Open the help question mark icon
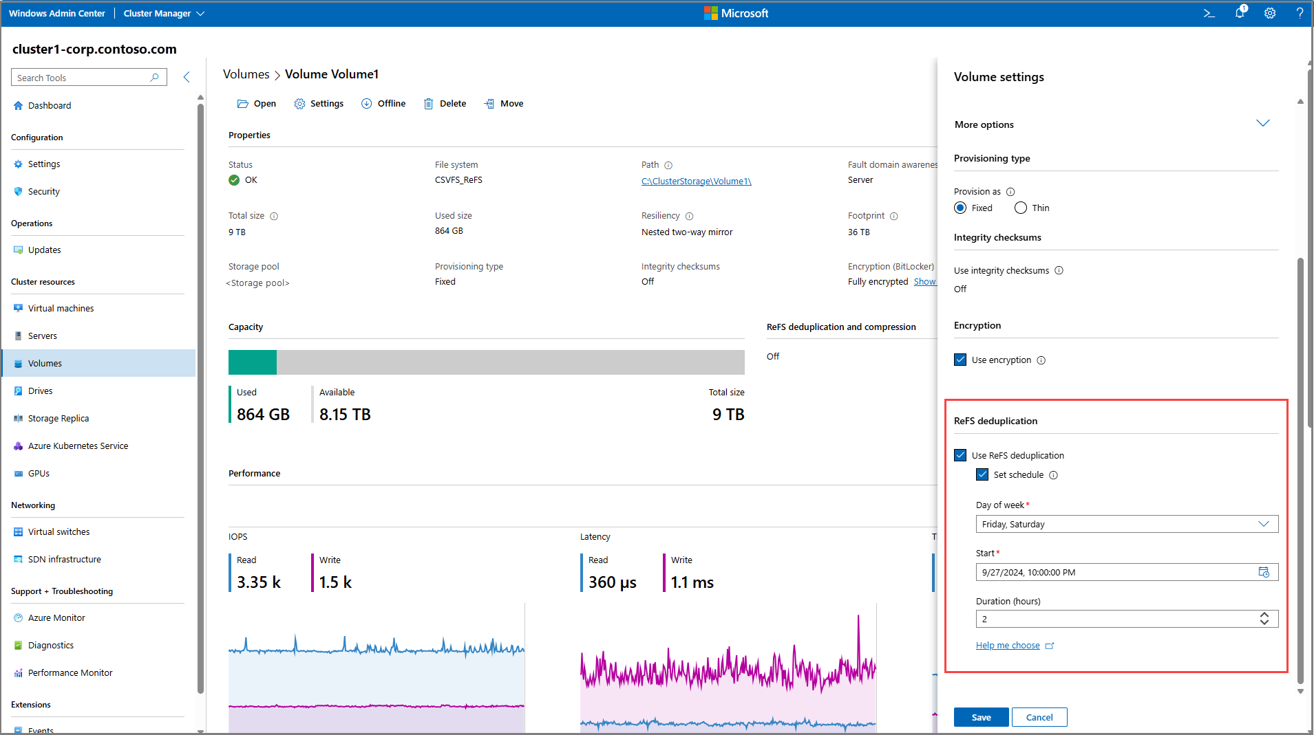 1300,13
